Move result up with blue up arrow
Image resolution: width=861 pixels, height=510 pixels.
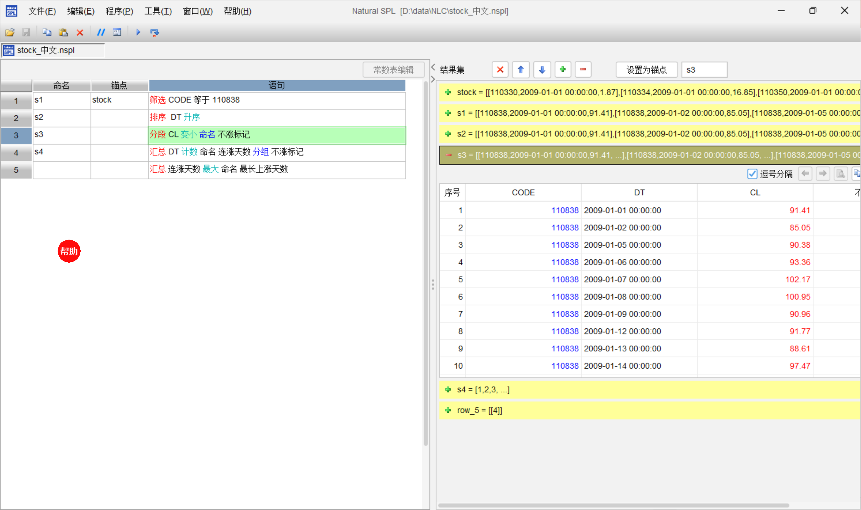(521, 70)
